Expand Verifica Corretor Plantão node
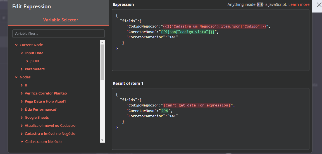Image resolution: width=322 pixels, height=154 pixels. point(22,93)
